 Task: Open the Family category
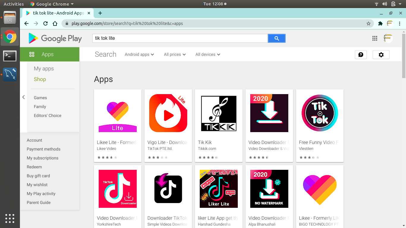tap(40, 107)
